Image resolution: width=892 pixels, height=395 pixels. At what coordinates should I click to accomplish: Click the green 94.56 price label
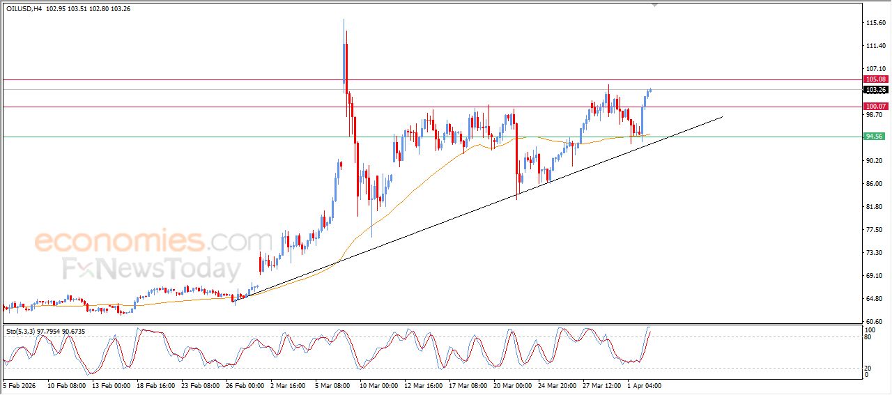874,137
